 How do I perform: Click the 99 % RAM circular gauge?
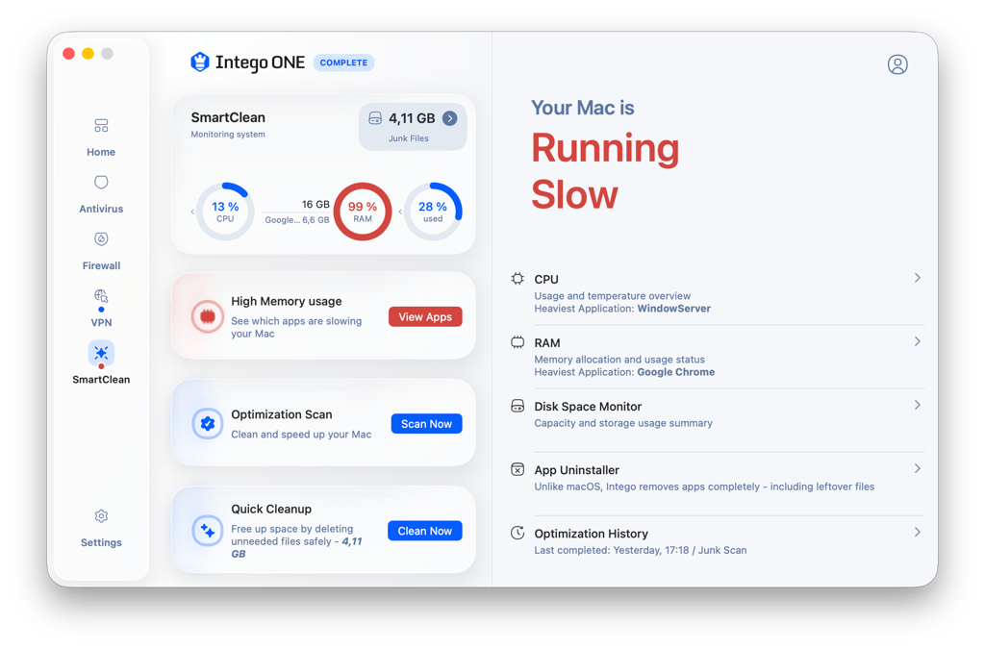(x=363, y=212)
